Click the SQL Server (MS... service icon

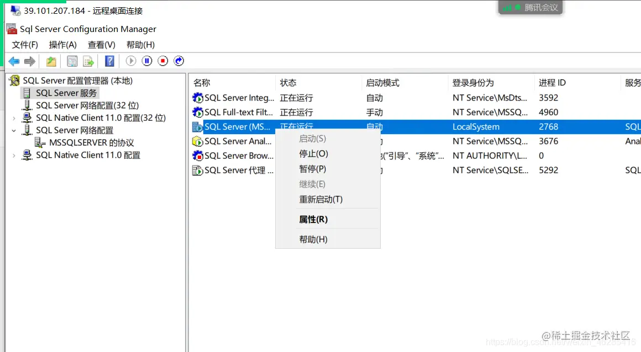[x=197, y=126]
